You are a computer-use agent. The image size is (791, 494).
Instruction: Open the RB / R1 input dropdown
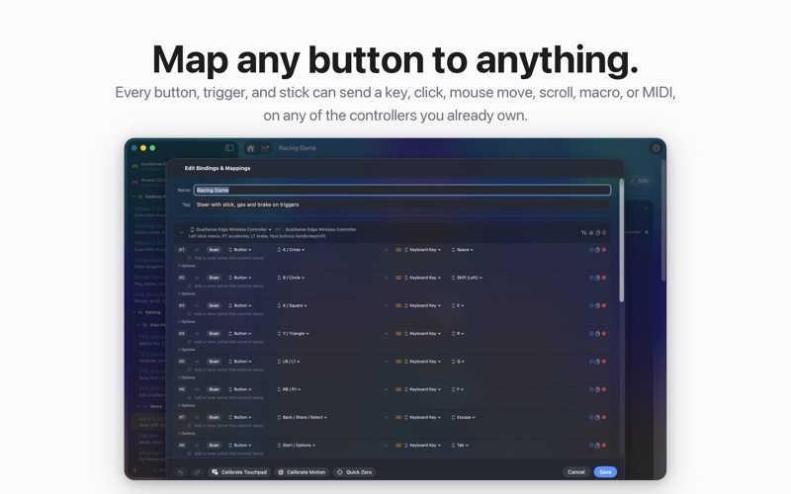click(x=289, y=389)
